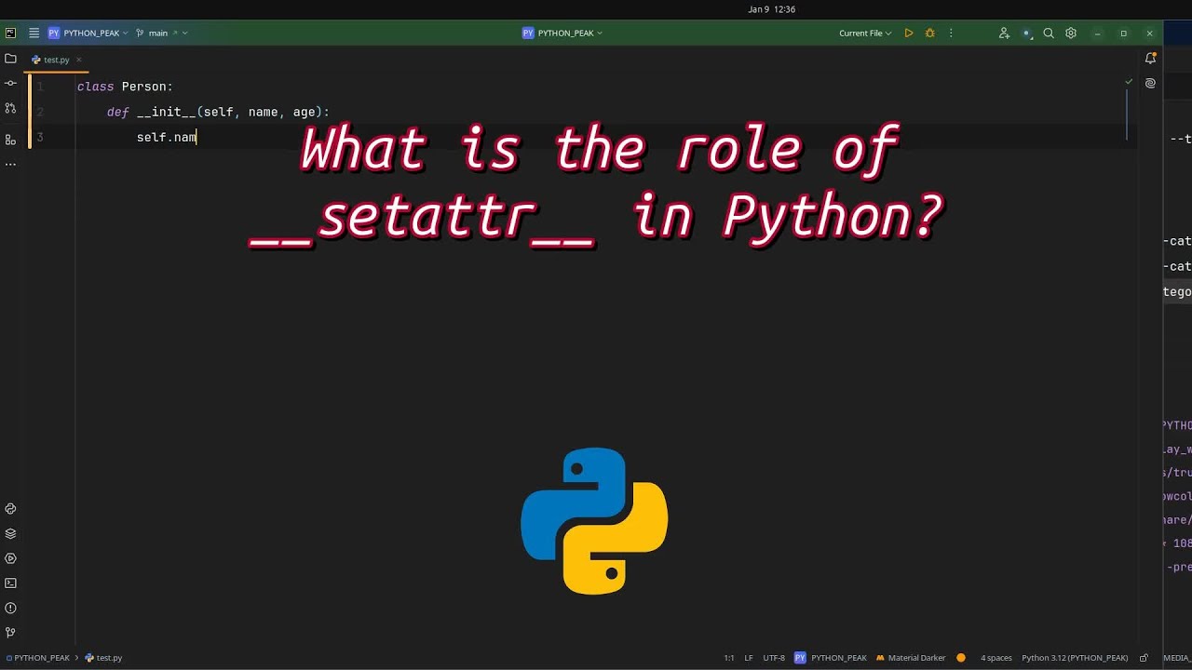Screen dimensions: 1192x670
Task: Open Search Everywhere magnifier
Action: [1049, 33]
